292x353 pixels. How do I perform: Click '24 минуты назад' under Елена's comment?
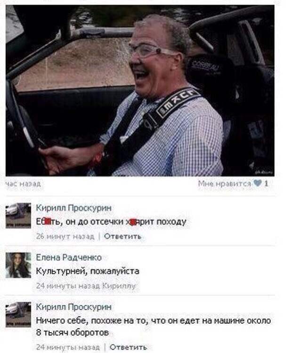[68, 286]
